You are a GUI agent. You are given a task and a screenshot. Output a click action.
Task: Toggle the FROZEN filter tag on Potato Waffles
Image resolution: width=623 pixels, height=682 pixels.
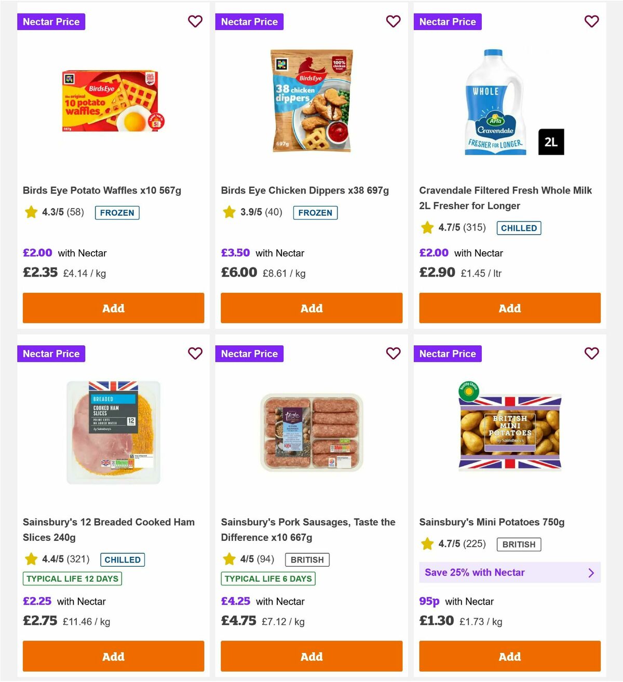point(117,212)
